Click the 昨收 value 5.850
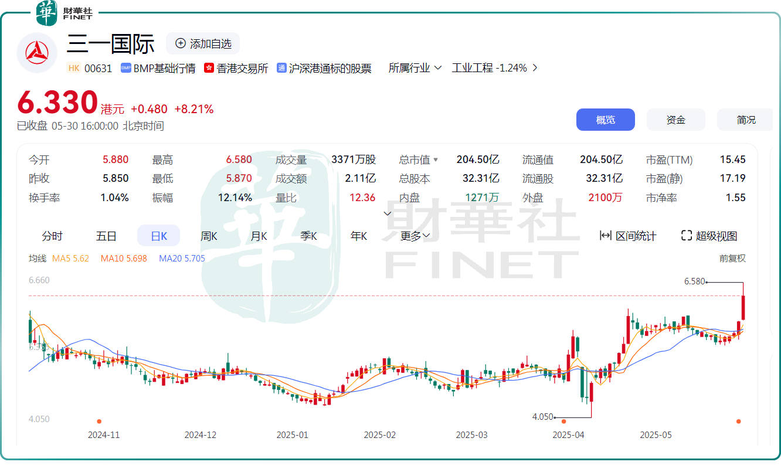Screen dimensions: 781x472 (116, 178)
